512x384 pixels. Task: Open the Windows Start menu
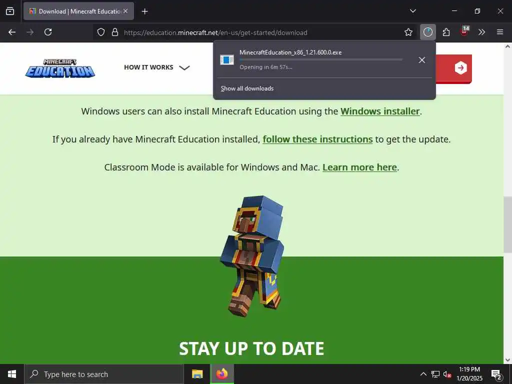click(12, 374)
